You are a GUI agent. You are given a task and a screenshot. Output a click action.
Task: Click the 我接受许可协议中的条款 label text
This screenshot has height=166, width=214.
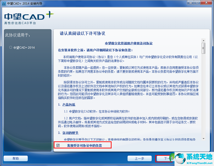[x=85, y=146]
